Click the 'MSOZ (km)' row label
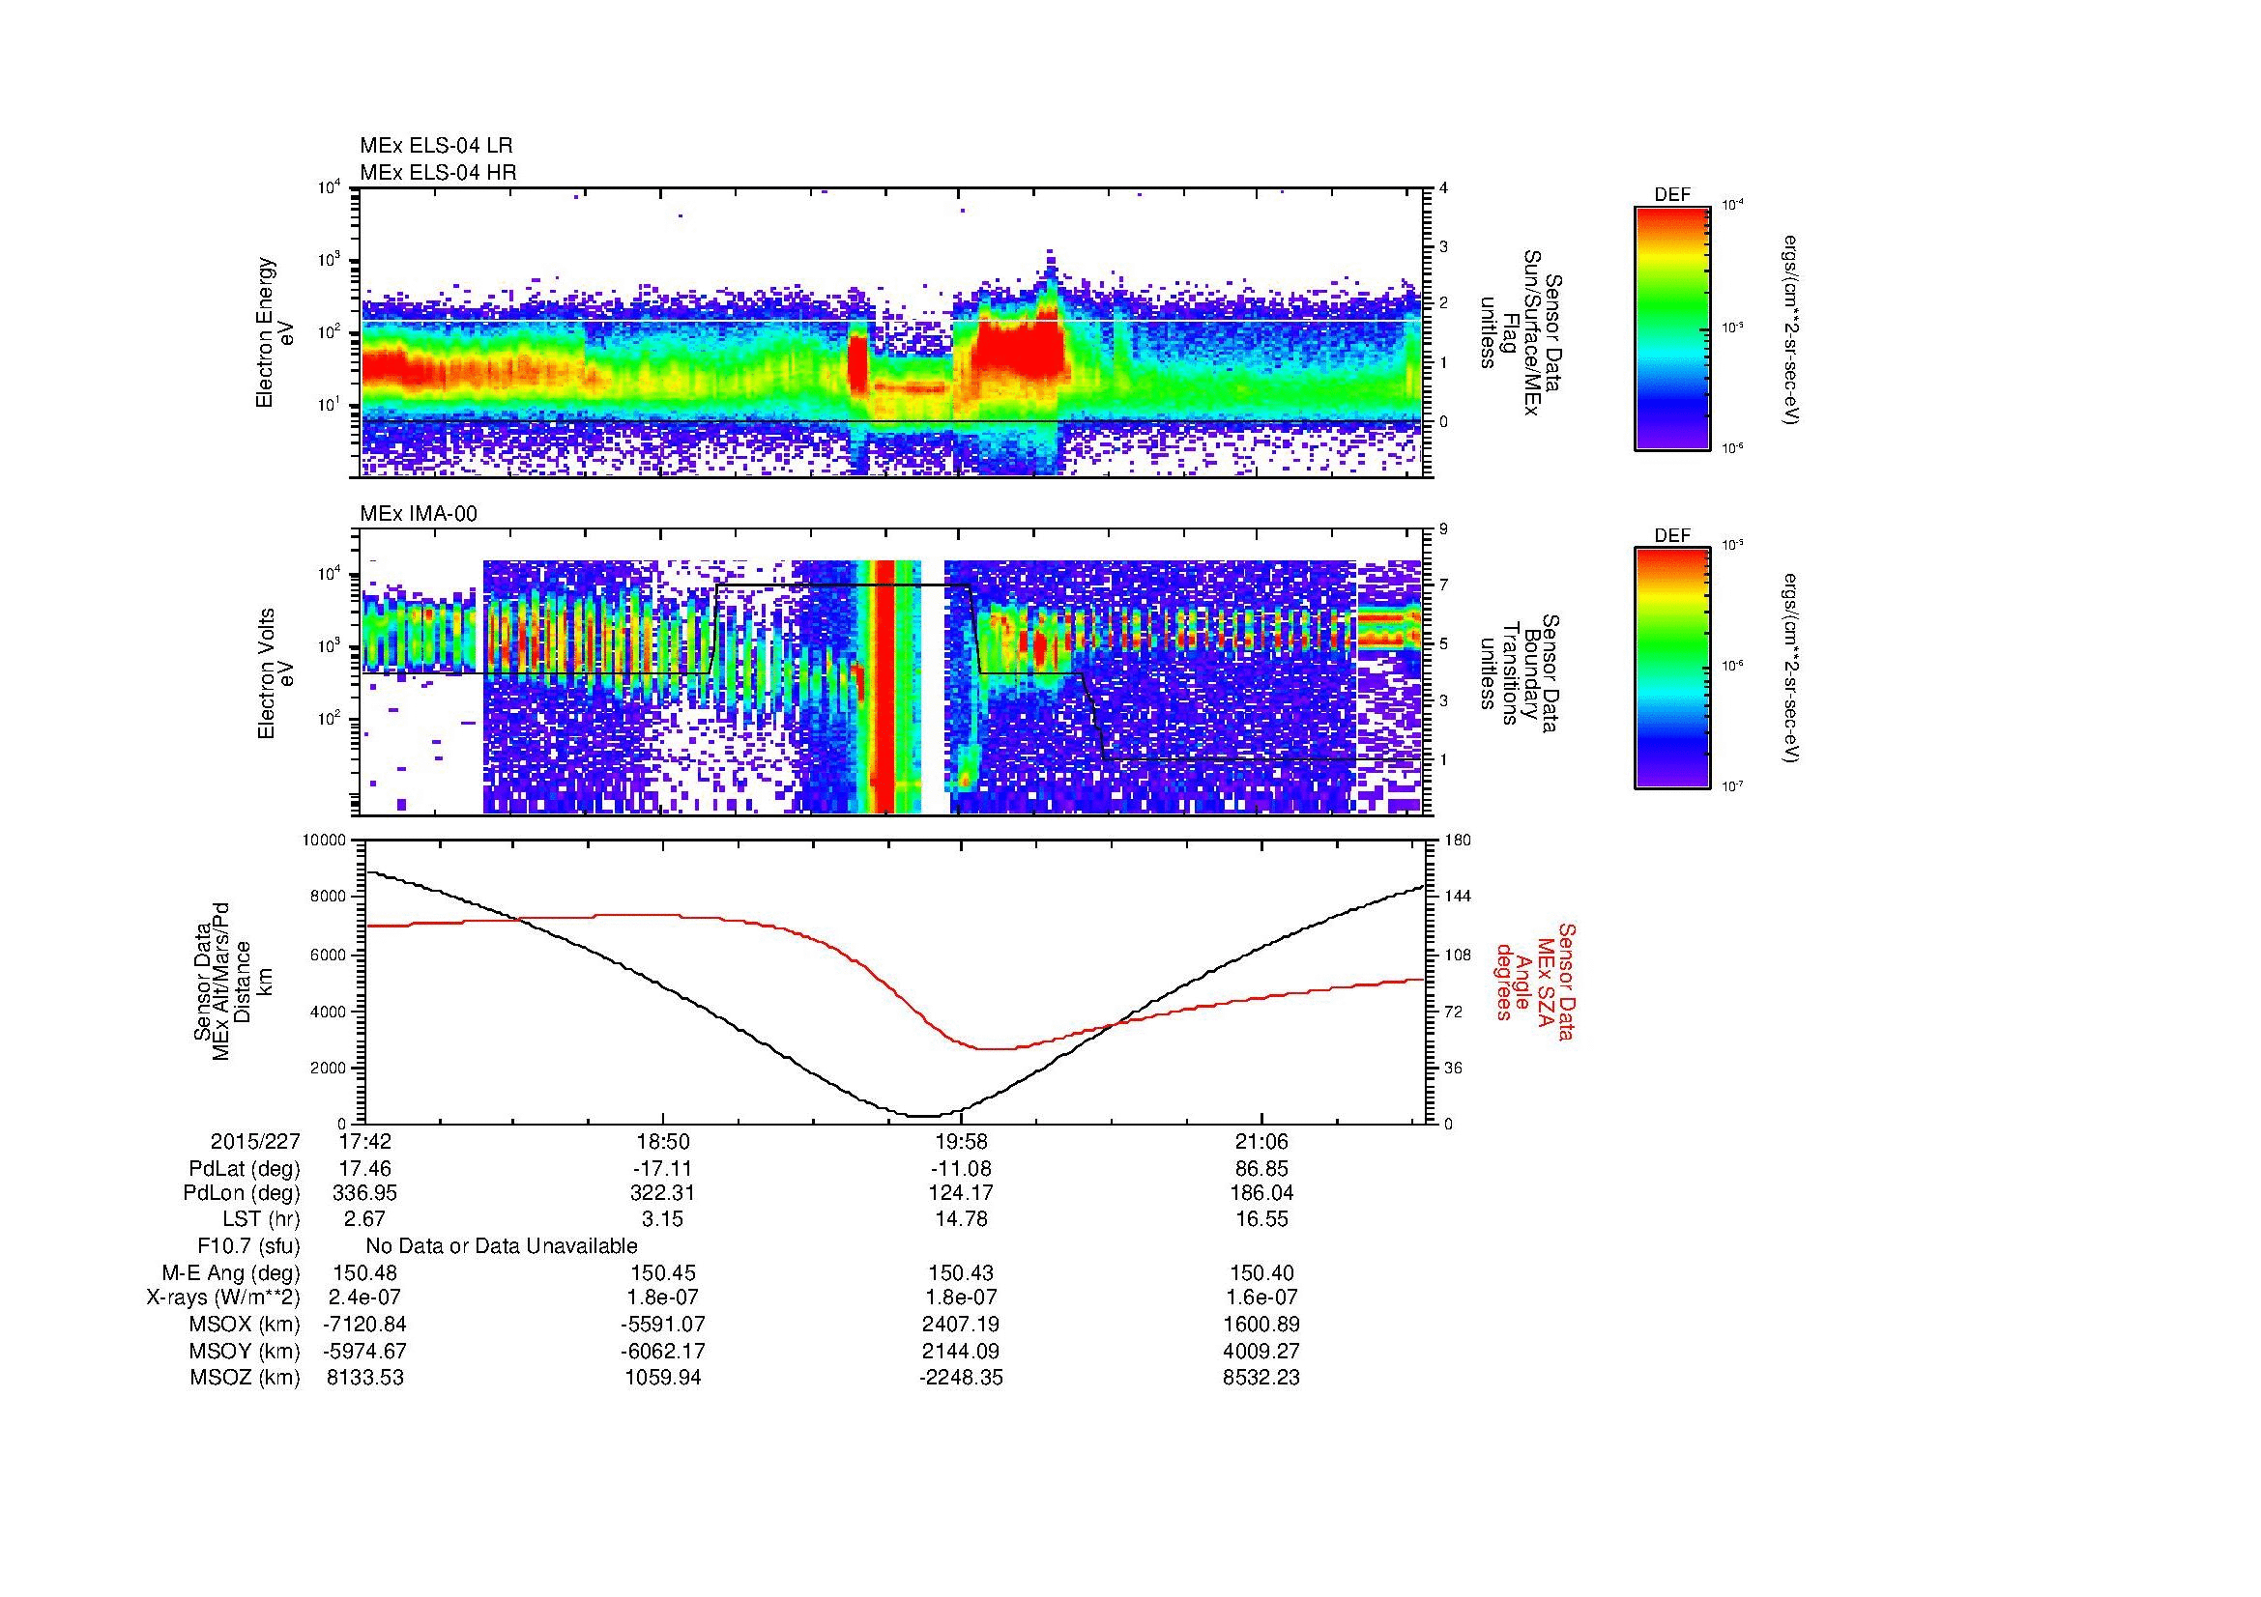2261x1597 pixels. click(x=246, y=1378)
